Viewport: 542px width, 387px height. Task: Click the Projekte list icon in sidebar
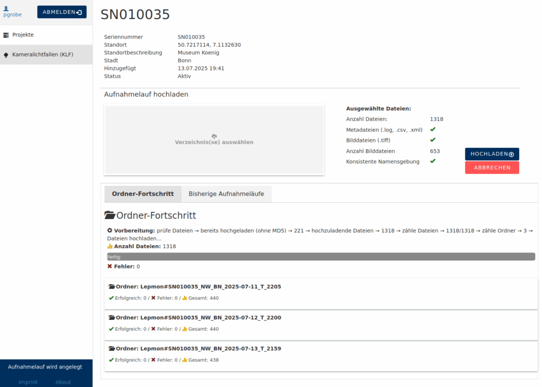click(x=6, y=35)
